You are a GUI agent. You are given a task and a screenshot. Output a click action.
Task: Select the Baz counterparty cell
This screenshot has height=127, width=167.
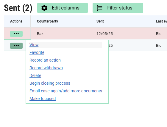click(40, 34)
